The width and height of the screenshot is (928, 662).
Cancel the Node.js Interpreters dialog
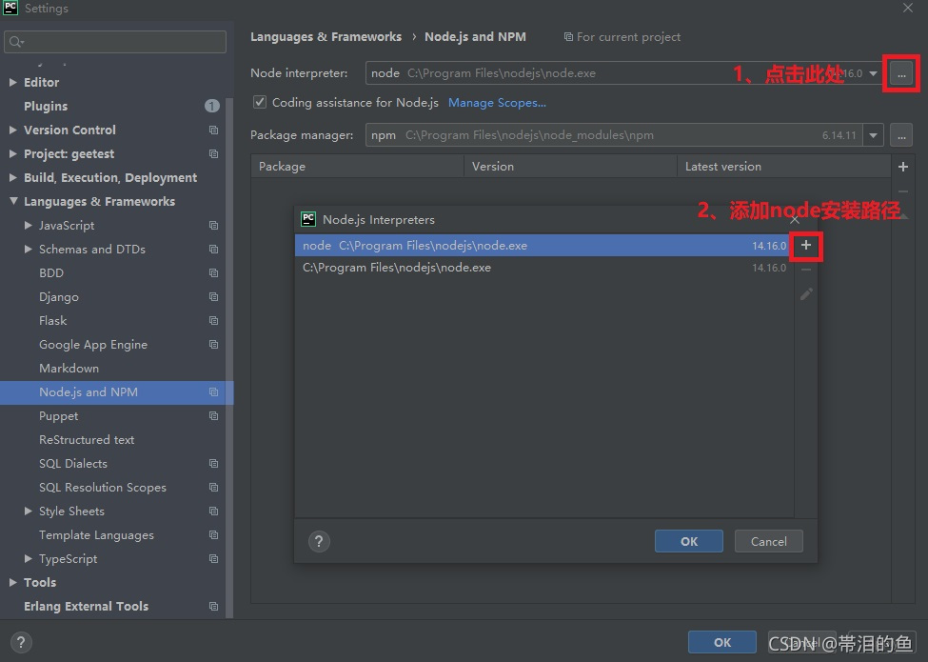coord(769,541)
